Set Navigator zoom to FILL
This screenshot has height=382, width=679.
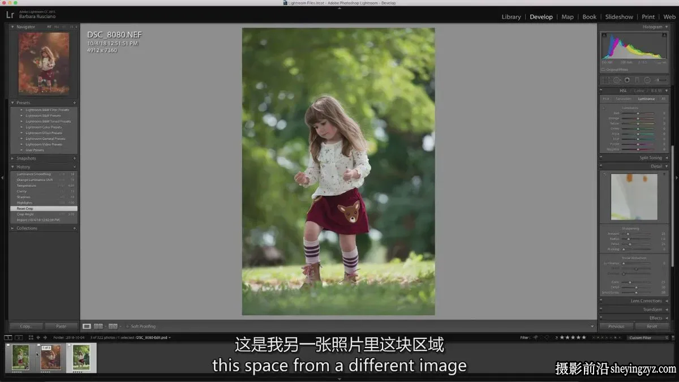point(57,27)
